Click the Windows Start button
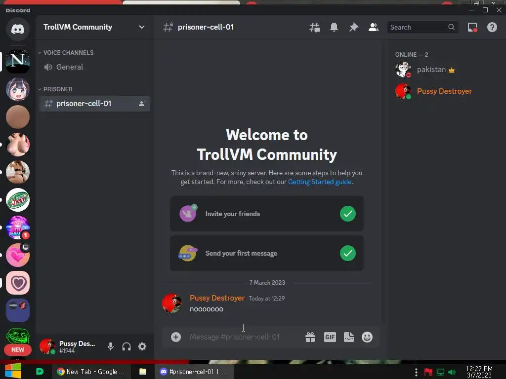 click(13, 371)
